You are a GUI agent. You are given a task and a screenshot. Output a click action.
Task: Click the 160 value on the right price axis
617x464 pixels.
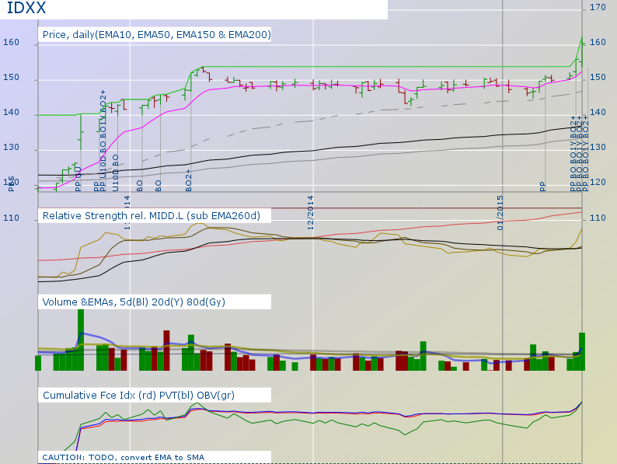(x=598, y=42)
